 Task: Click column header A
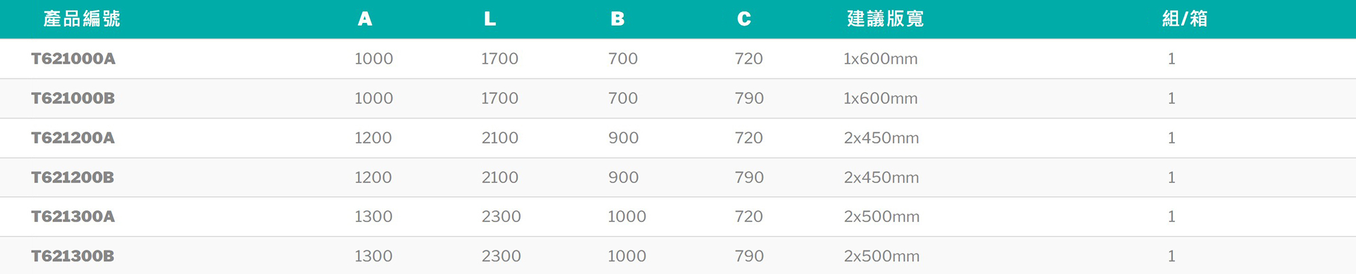[365, 19]
